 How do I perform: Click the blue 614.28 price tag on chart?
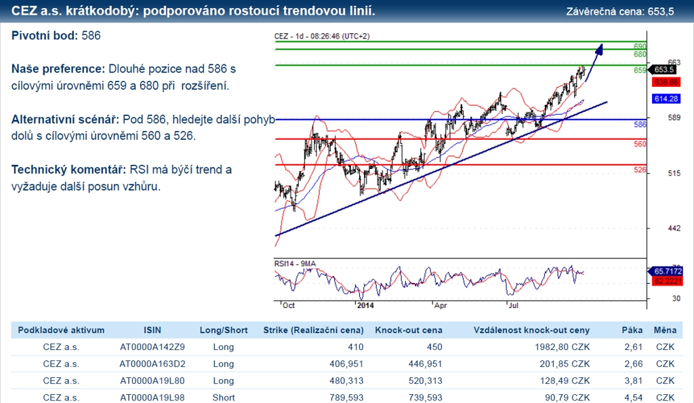tap(666, 99)
